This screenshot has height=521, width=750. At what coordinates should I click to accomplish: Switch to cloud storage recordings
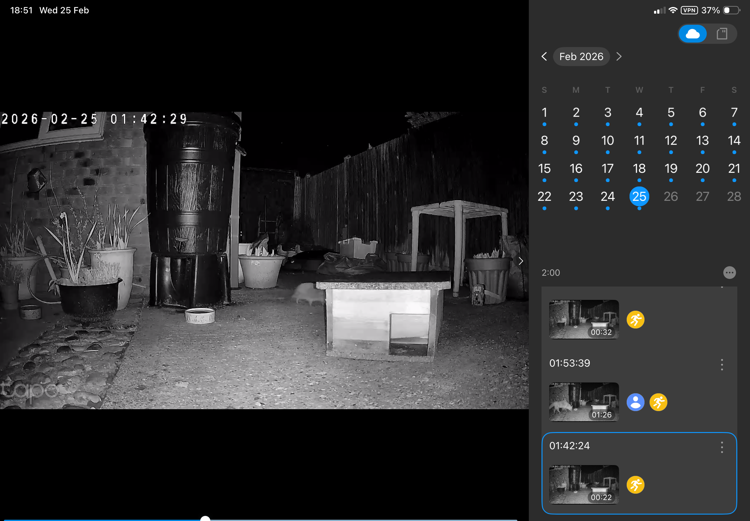pyautogui.click(x=692, y=34)
